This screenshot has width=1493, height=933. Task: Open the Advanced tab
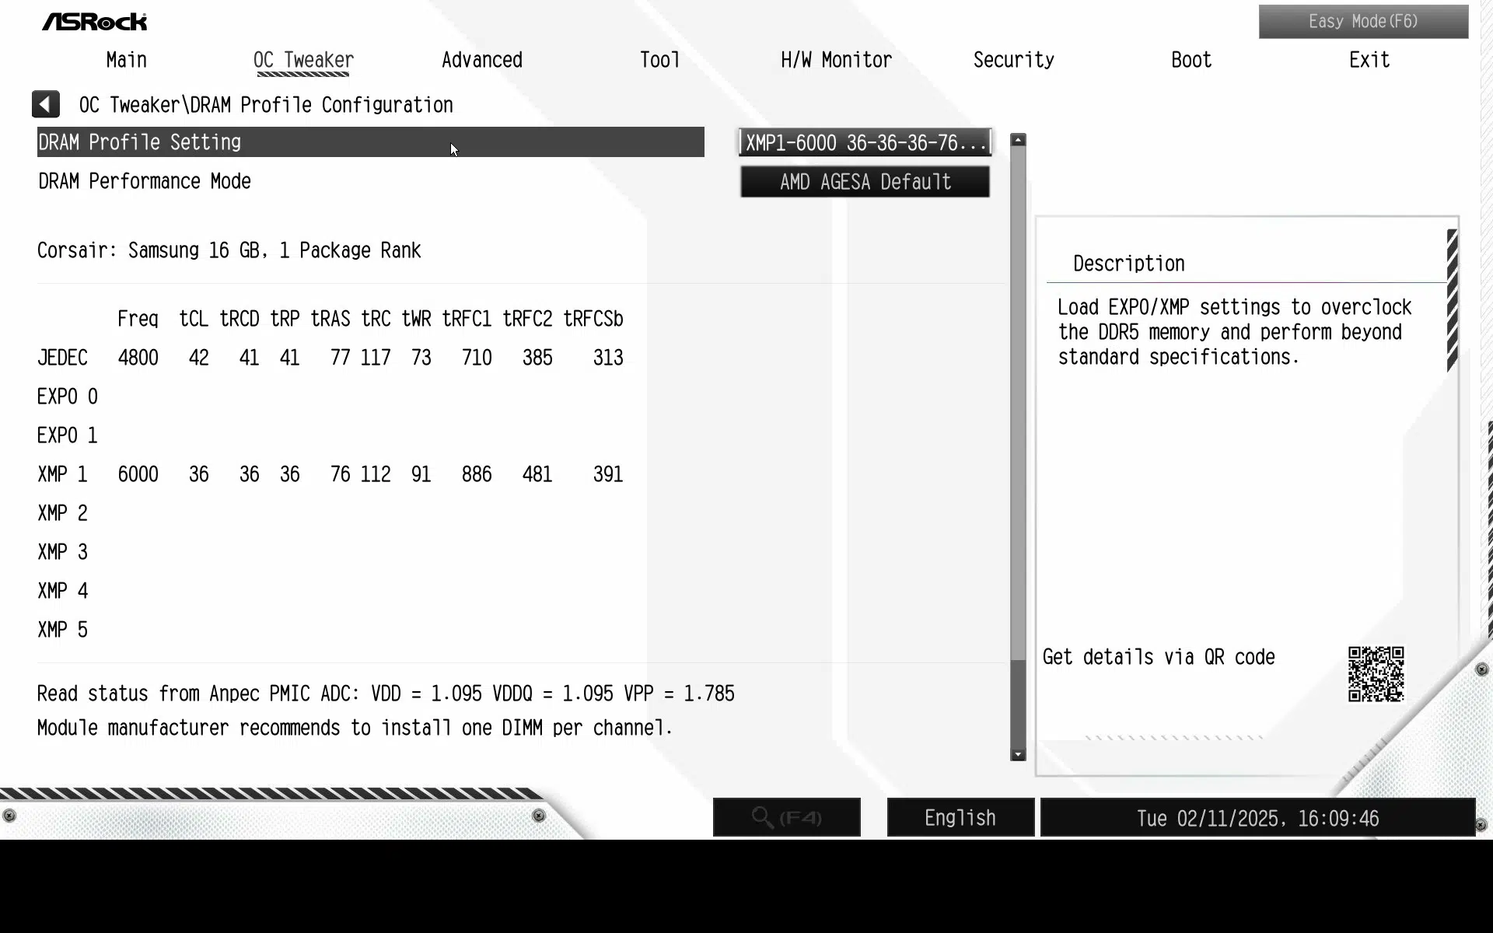tap(482, 60)
